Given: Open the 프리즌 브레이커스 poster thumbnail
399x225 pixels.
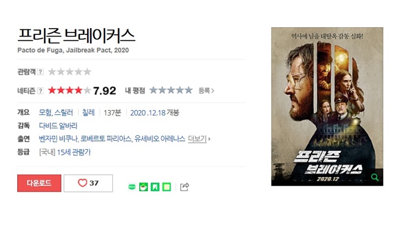Looking at the screenshot, I should point(327,107).
